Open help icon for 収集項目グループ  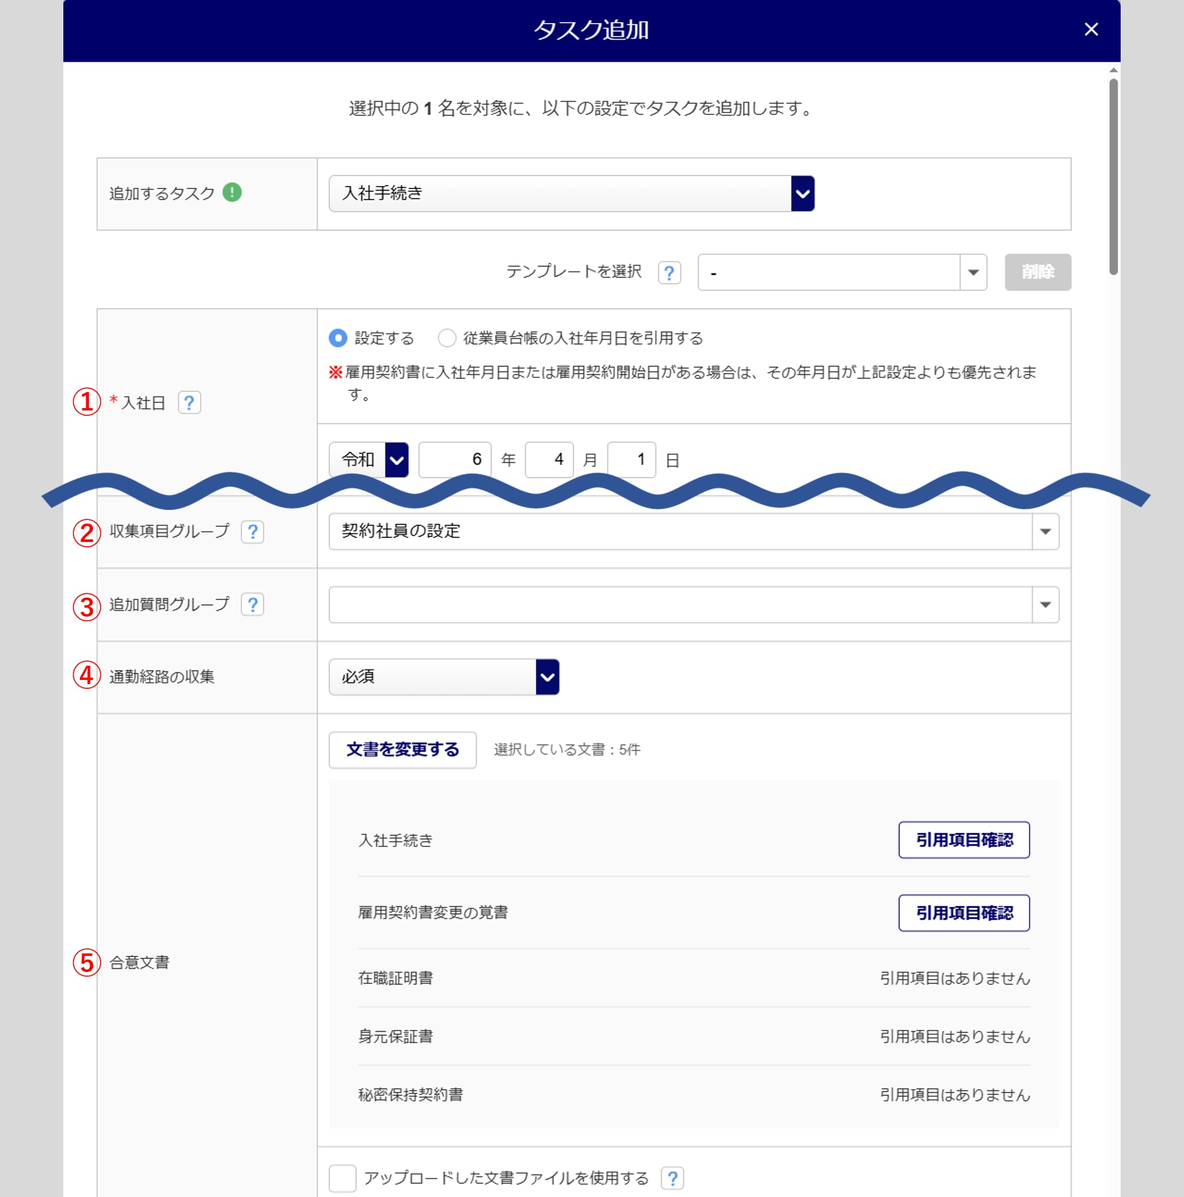click(x=252, y=532)
